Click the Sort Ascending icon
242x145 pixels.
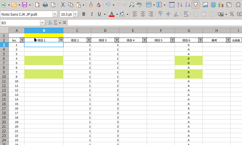pyautogui.click(x=180, y=5)
